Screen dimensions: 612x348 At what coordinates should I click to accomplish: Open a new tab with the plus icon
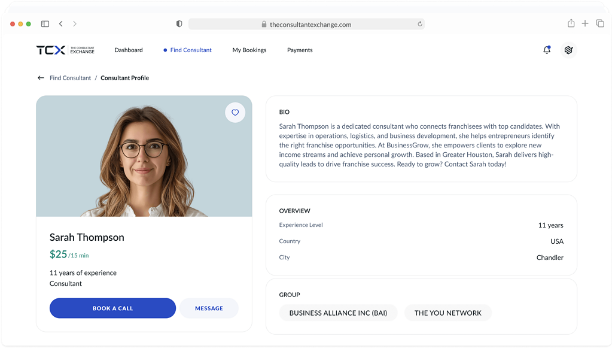585,23
